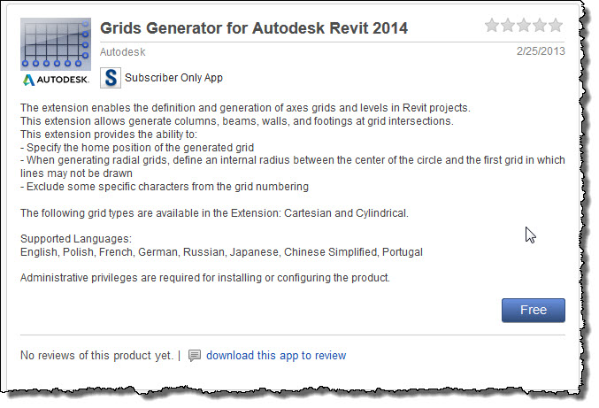Click the Grids Generator app thumbnail
Viewport: 599px width, 408px height.
tap(55, 41)
